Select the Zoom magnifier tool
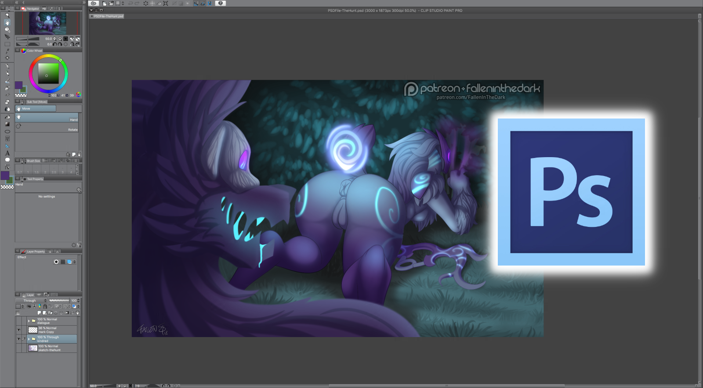Screen dimensions: 703x388 7,15
